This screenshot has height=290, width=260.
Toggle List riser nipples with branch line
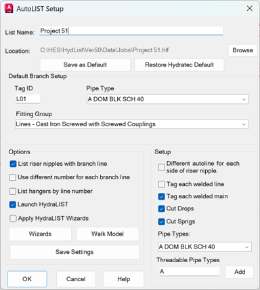pos(13,164)
